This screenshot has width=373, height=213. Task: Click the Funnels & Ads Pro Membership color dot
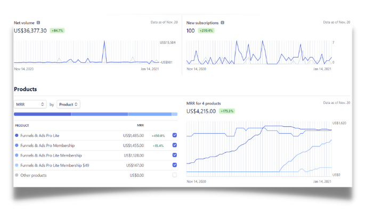tap(17, 145)
